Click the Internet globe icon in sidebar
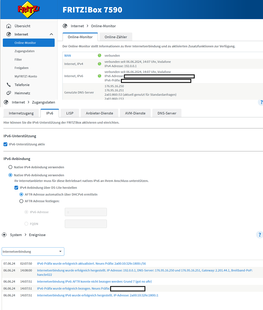The image size is (263, 310). [x=9, y=34]
